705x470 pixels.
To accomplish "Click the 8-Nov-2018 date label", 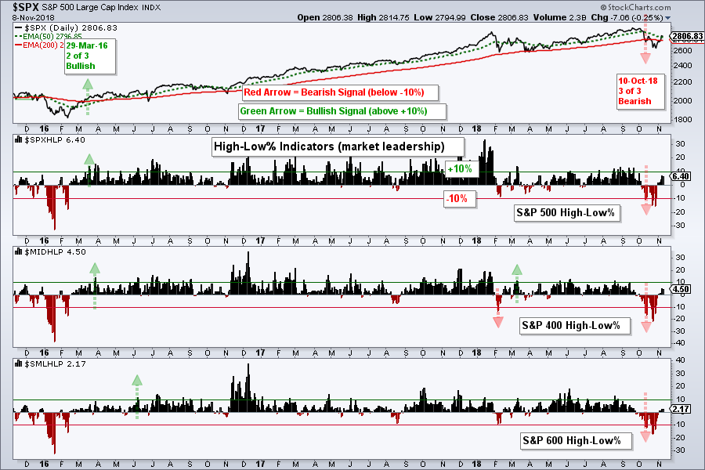I will (34, 18).
